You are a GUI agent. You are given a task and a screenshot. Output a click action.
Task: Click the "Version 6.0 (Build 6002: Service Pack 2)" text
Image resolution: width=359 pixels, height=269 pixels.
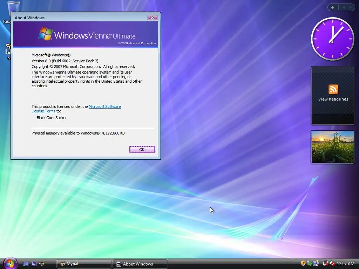click(65, 61)
